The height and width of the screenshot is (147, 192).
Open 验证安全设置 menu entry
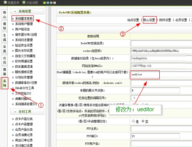pos(24,45)
